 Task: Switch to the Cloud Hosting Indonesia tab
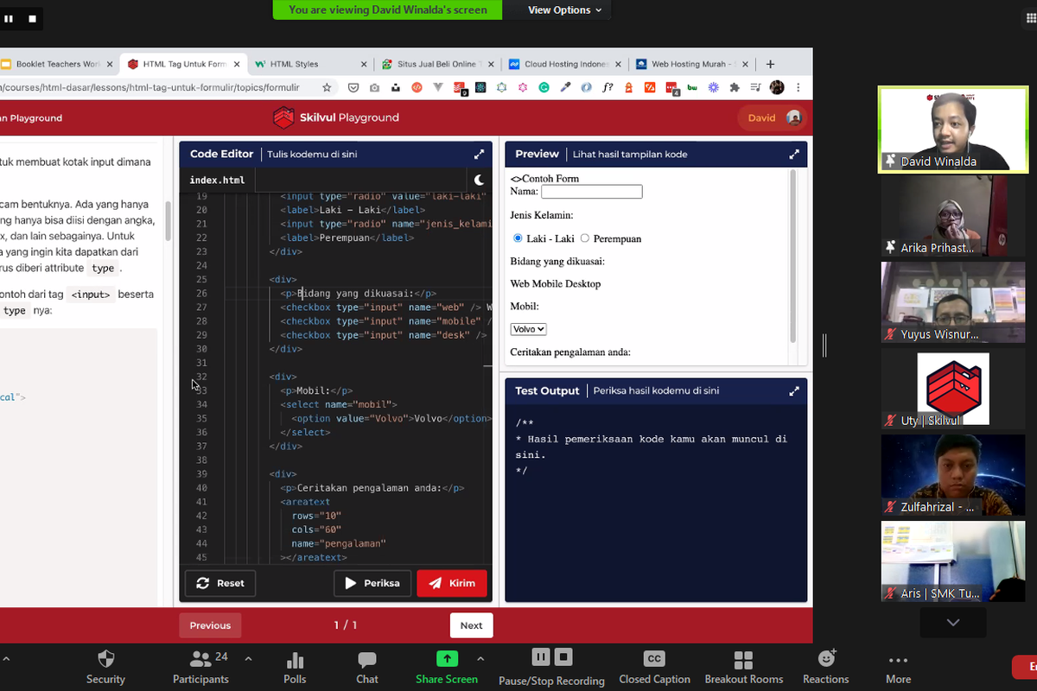(565, 64)
